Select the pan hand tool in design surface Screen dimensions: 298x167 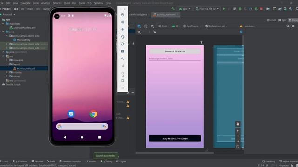pos(238,124)
